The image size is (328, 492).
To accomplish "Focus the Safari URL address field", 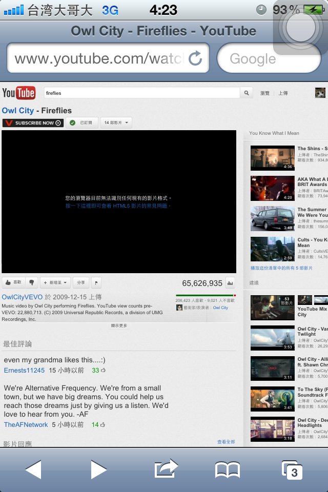I will [x=108, y=58].
